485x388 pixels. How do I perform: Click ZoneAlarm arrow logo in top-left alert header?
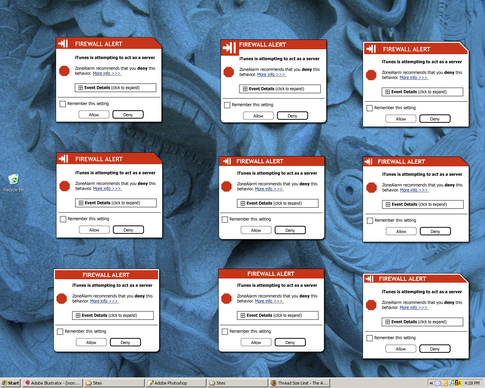pos(63,44)
